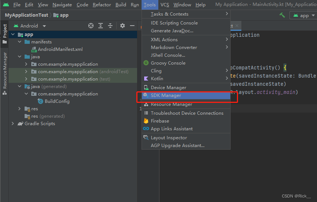This screenshot has height=202, width=317.
Task: Choose App Links Assistant
Action: (x=186, y=129)
